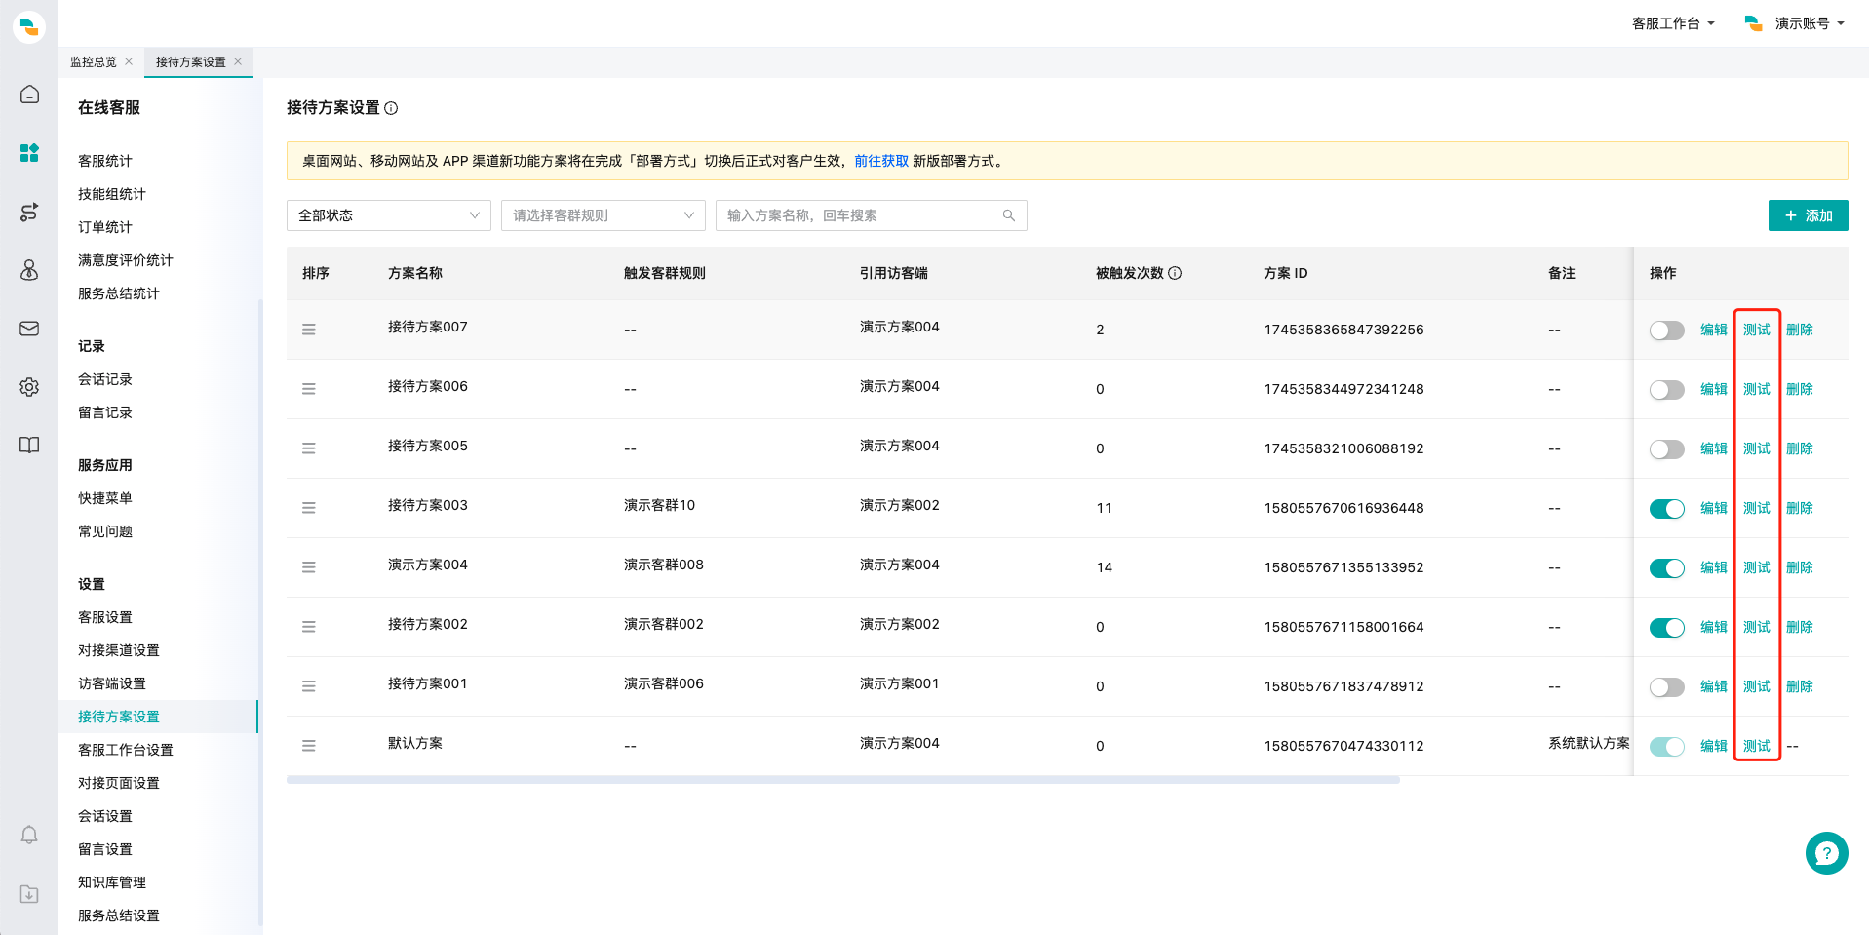
Task: Click the search magnifier icon
Action: (x=1009, y=215)
